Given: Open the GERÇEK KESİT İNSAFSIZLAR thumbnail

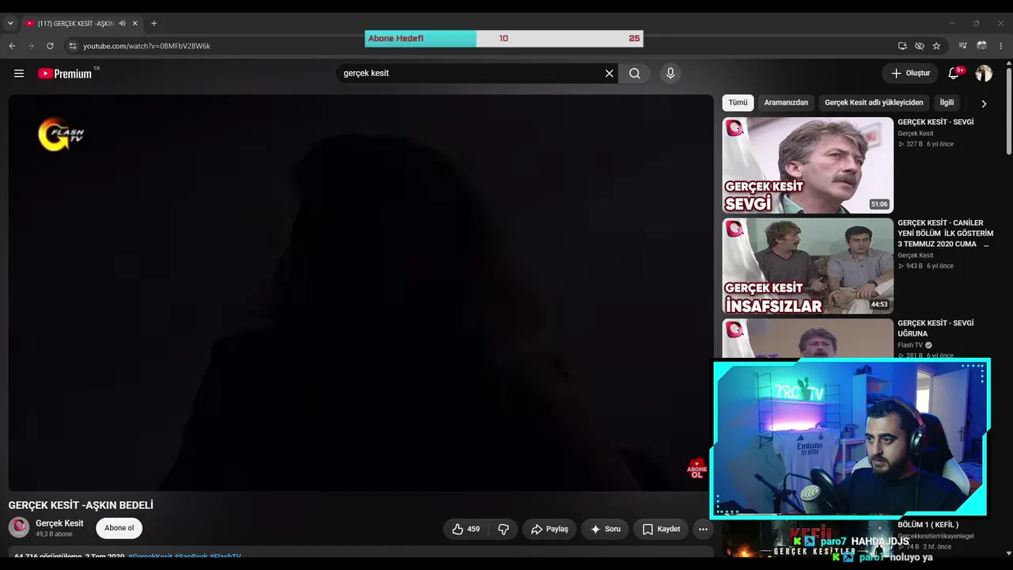Looking at the screenshot, I should tap(807, 266).
